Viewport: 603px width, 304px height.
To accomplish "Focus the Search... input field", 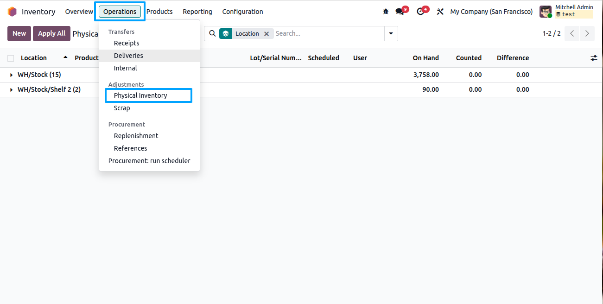I will pyautogui.click(x=329, y=33).
